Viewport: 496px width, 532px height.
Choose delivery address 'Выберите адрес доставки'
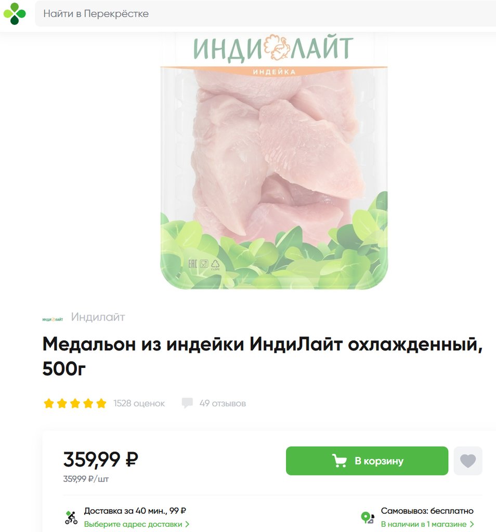point(133,524)
